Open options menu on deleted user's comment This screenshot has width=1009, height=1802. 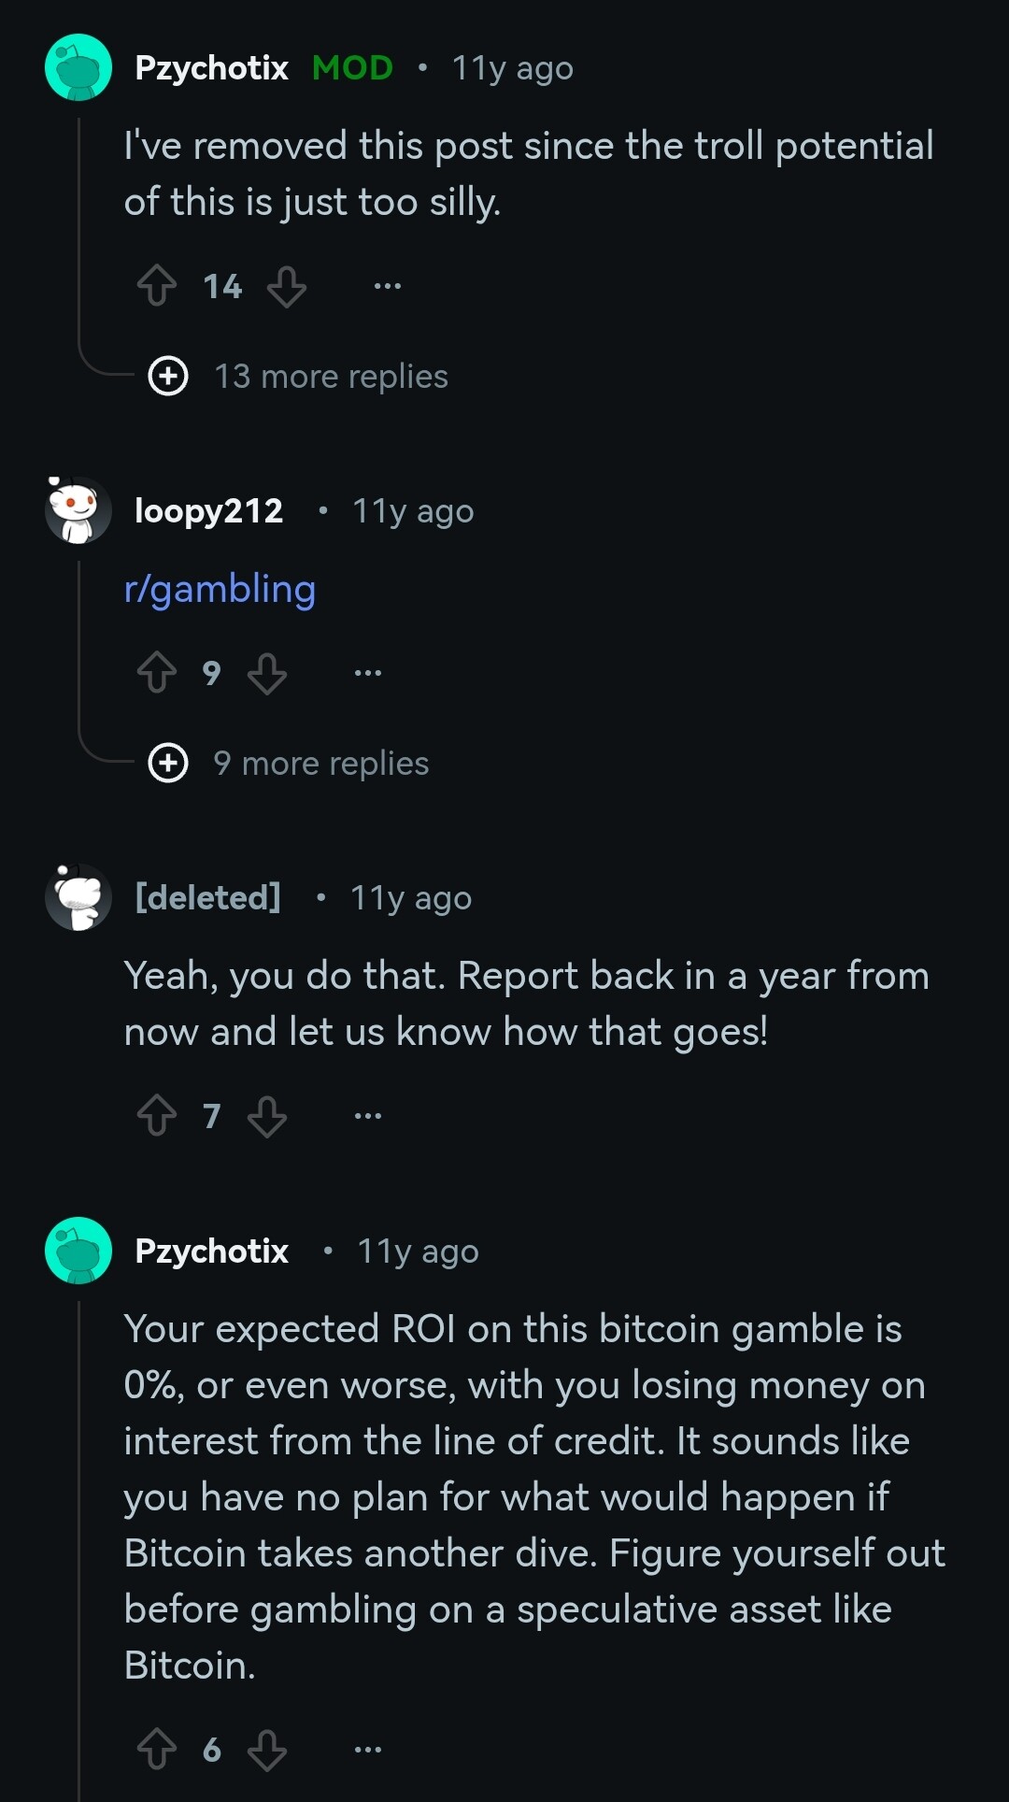click(x=368, y=1116)
